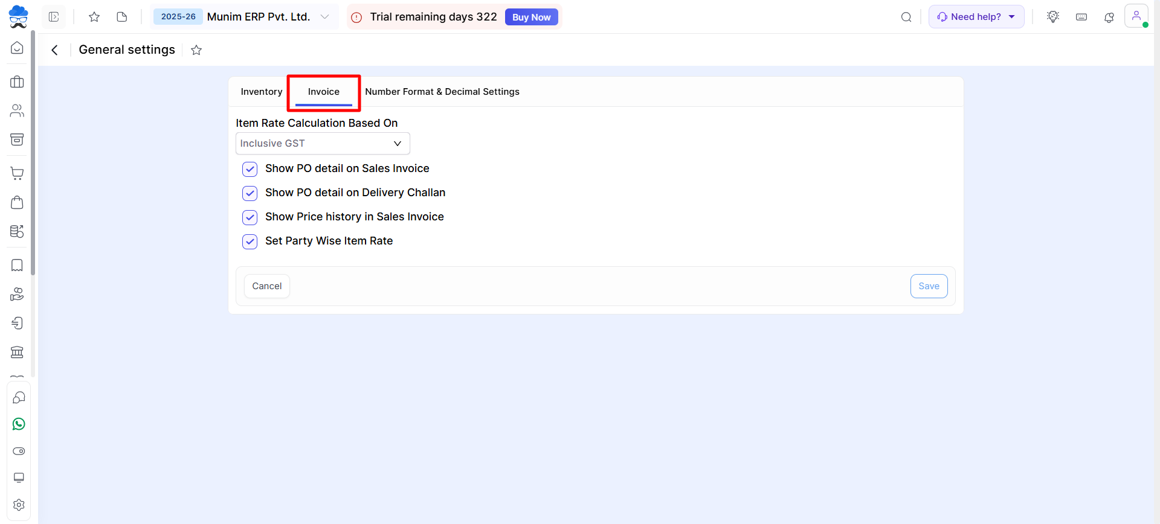The image size is (1160, 524).
Task: Click the search magnifier icon
Action: click(906, 17)
